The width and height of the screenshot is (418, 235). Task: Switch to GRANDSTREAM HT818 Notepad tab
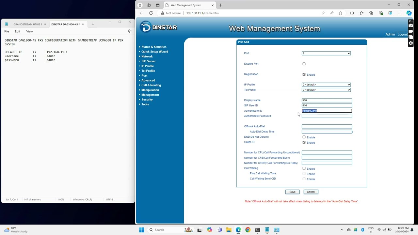(x=27, y=24)
